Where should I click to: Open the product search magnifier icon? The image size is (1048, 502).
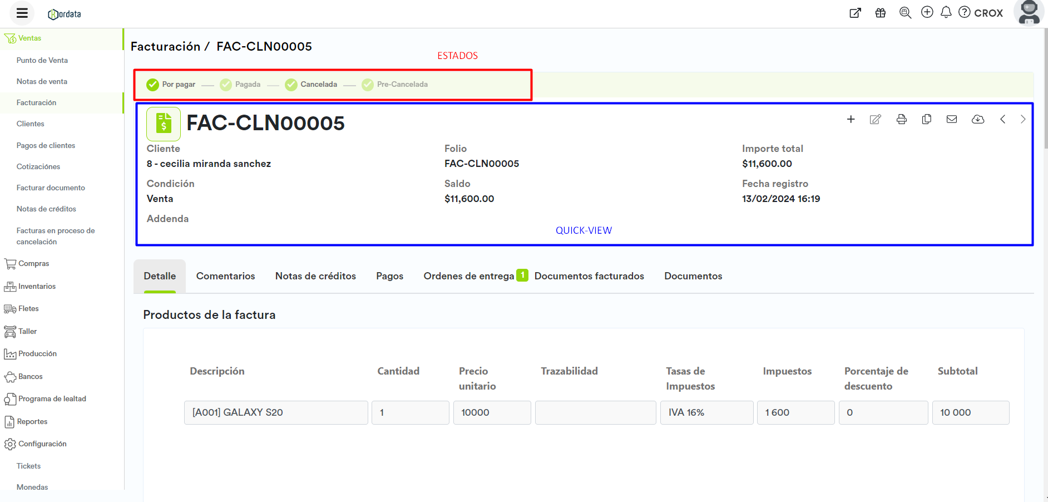(905, 13)
